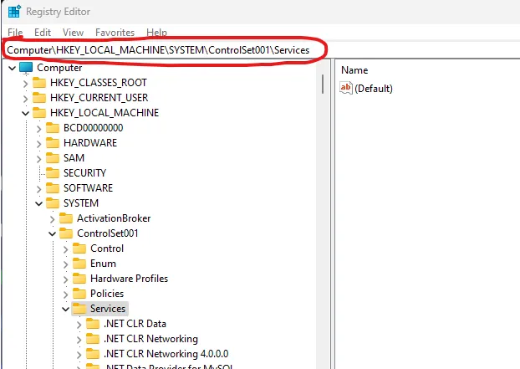Expand the HKEY_CURRENT_USER hive

pyautogui.click(x=25, y=98)
